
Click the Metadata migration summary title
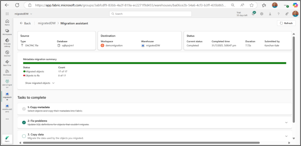(x=40, y=59)
